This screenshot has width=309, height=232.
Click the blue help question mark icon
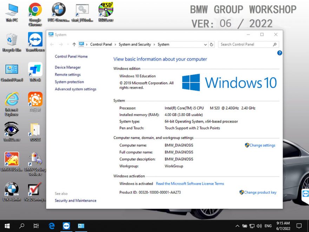click(x=279, y=53)
